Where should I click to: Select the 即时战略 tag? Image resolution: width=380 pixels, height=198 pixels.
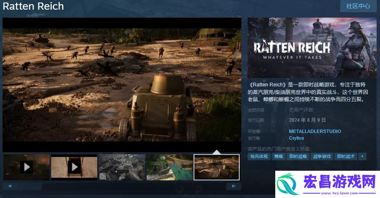[298, 156]
